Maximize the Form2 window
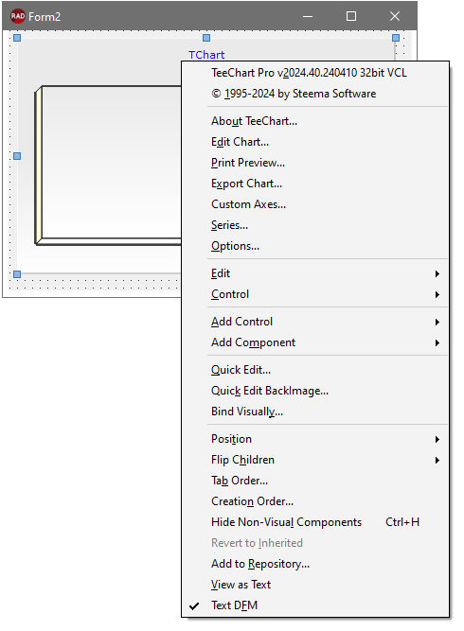464x631 pixels. tap(351, 16)
